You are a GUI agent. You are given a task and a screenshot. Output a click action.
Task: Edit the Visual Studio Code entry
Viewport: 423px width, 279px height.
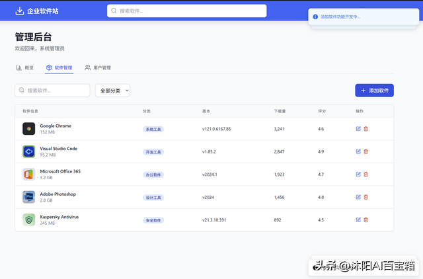[358, 151]
